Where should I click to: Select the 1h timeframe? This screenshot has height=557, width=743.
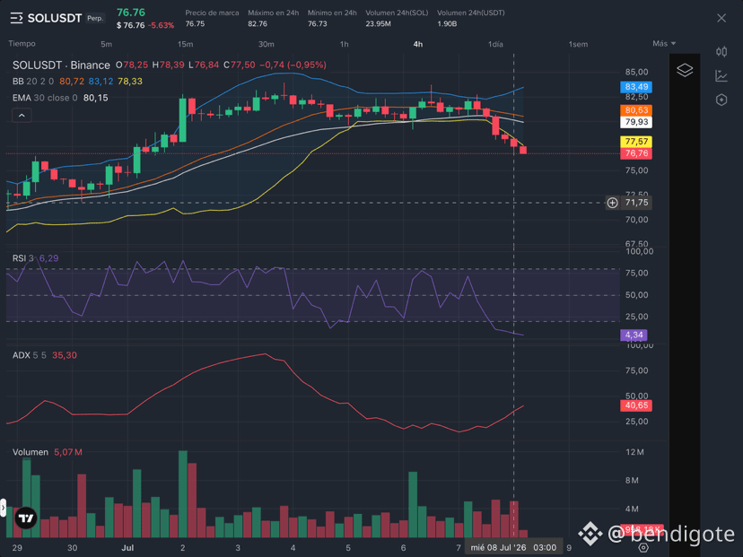click(345, 44)
